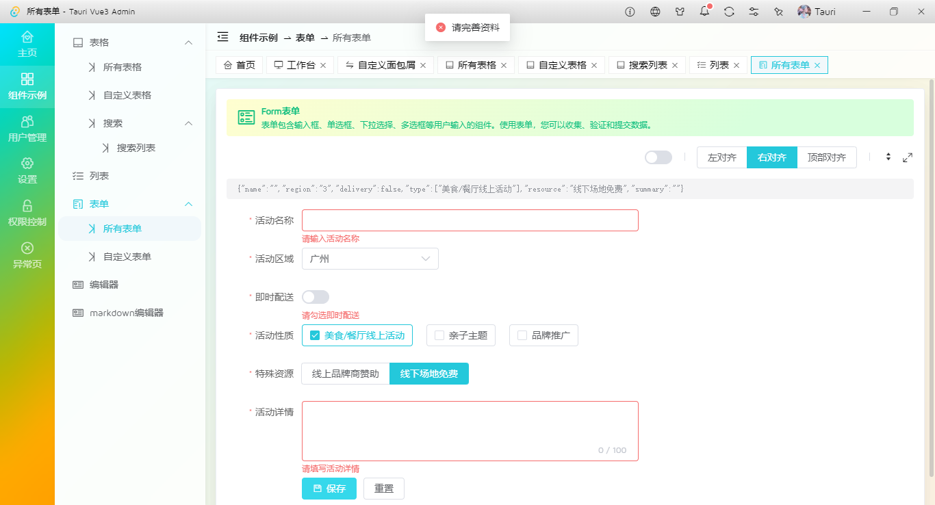Reload the page with the refresh icon
The image size is (935, 505).
[729, 12]
